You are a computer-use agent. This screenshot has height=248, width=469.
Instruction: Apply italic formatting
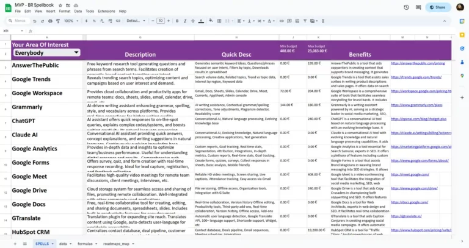click(185, 21)
